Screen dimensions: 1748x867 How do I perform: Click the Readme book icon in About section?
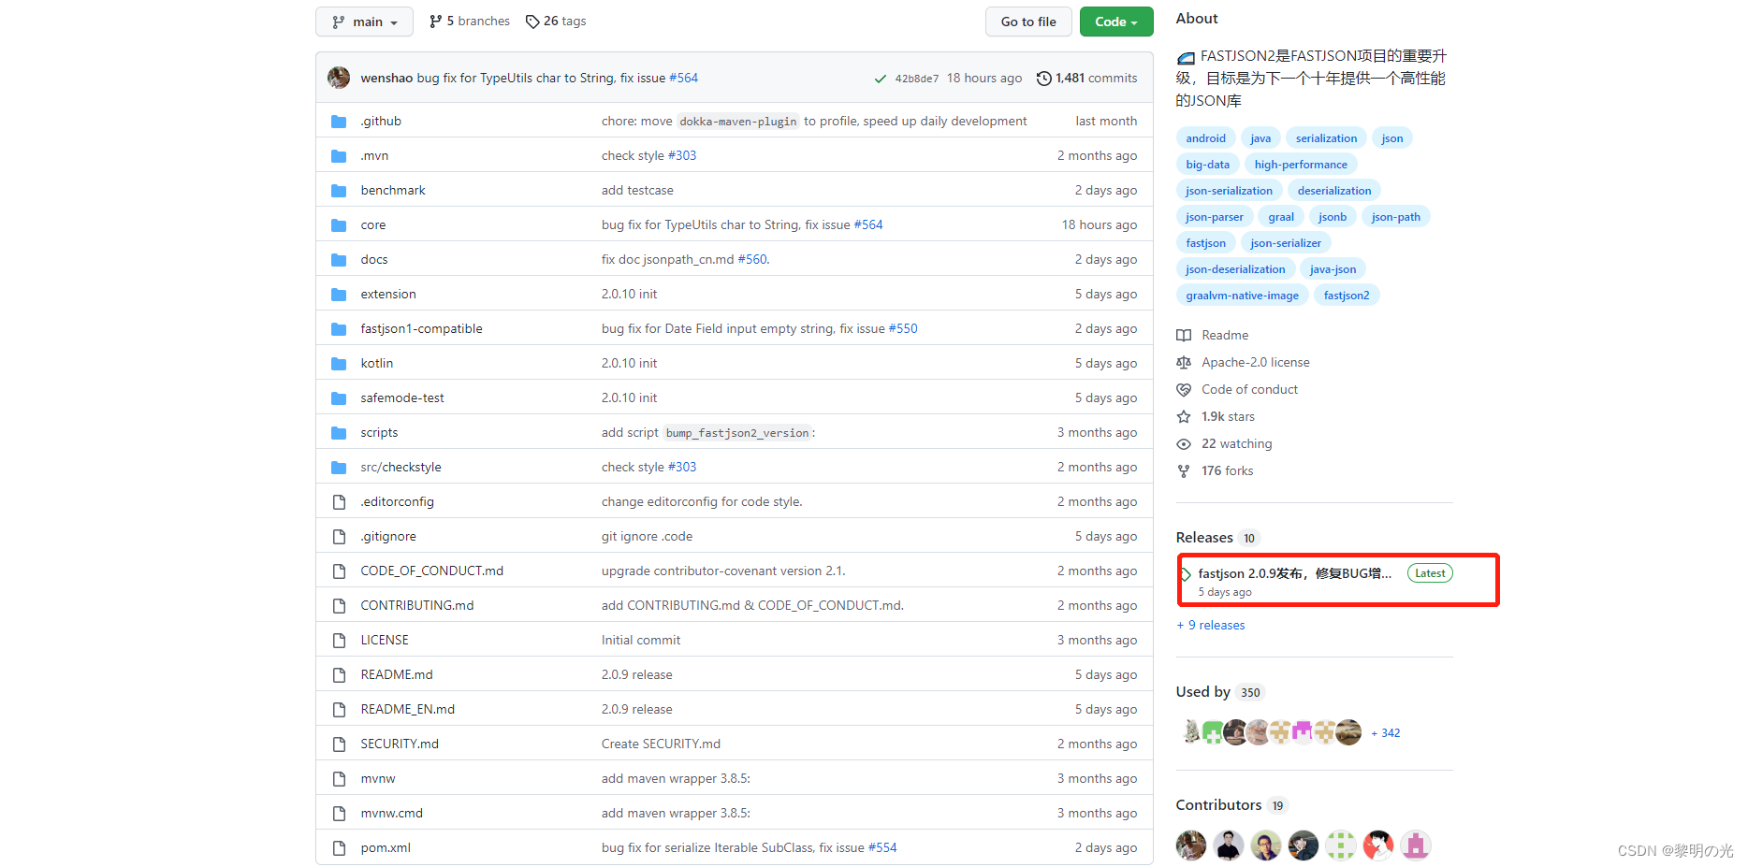coord(1183,335)
